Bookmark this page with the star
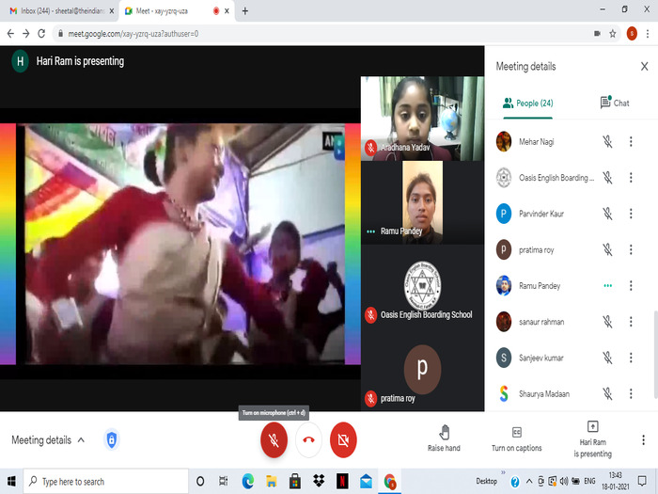Screen dimensions: 658x494 (613, 34)
